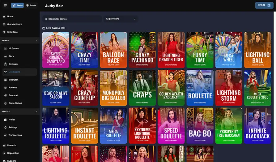The image size is (276, 162).
Task: Click the All Games grid icon
Action: point(6,48)
